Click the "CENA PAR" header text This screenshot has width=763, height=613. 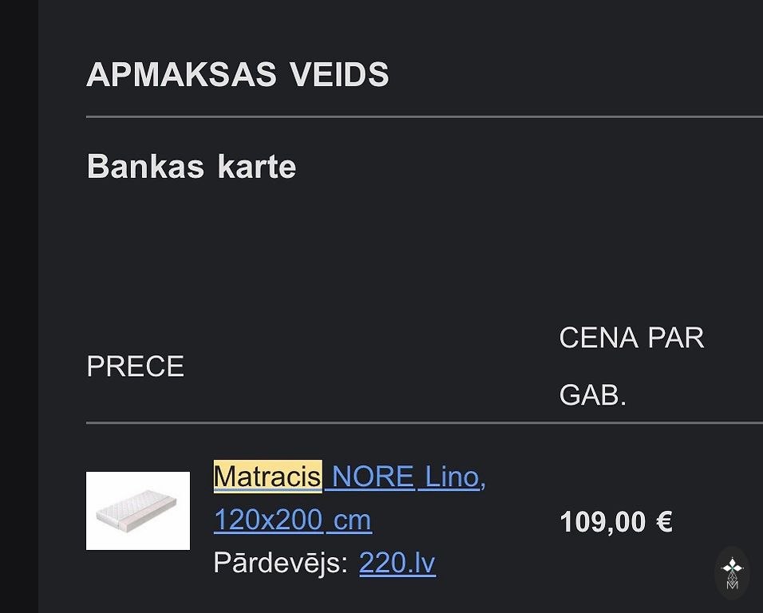click(631, 338)
